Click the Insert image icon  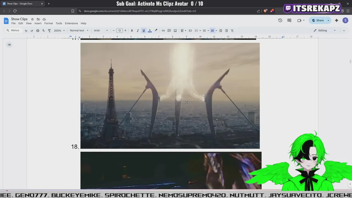175,31
